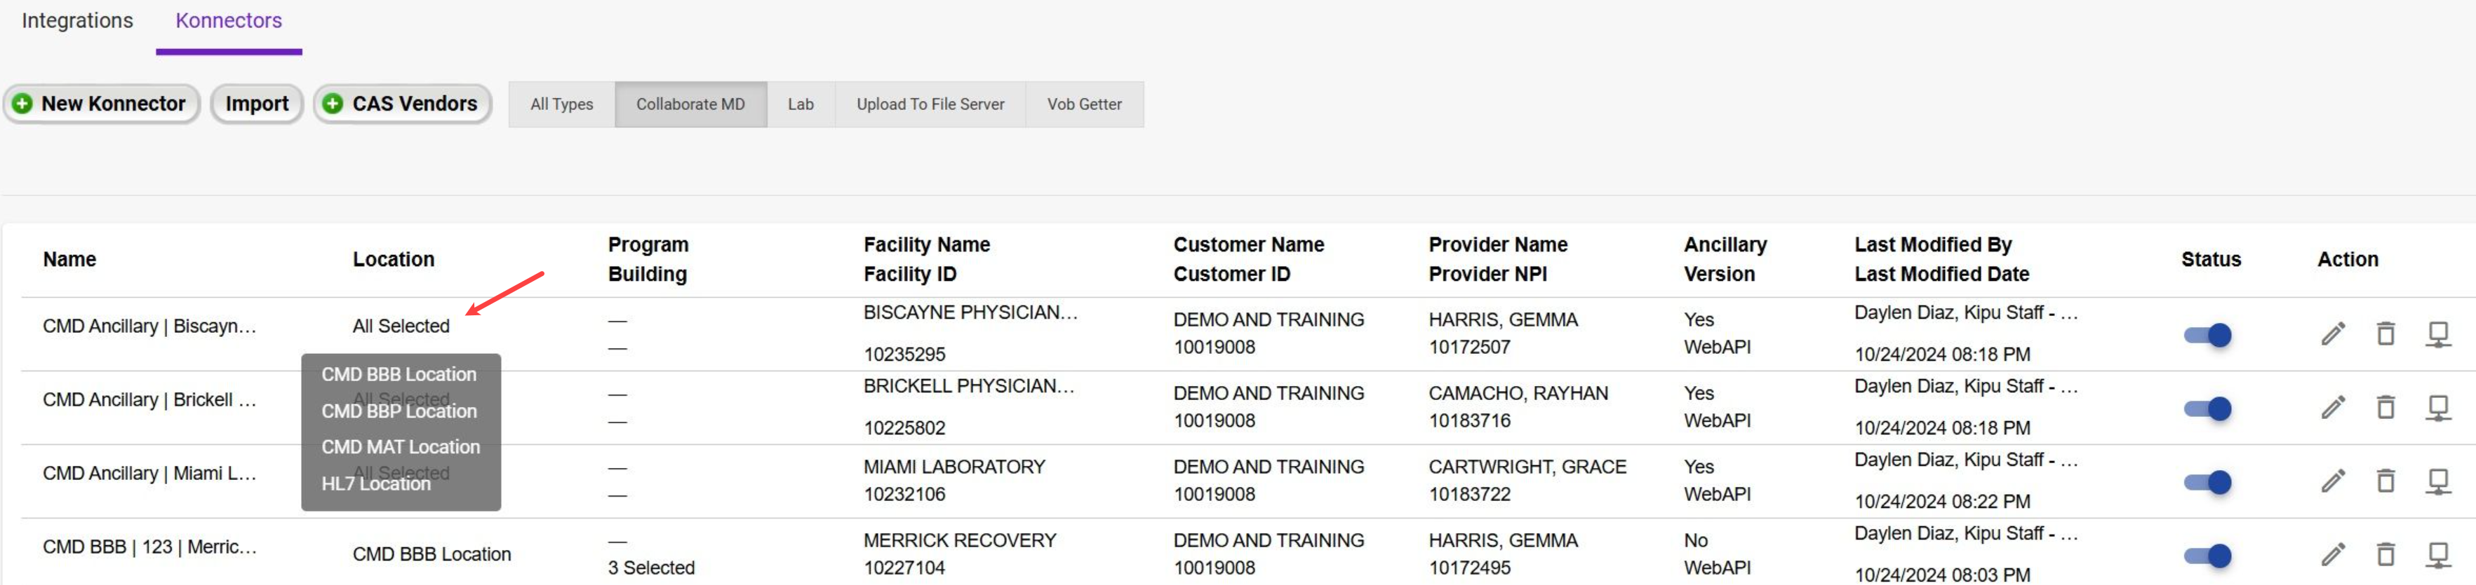Delete the CMD Ancillary Biscayne konnector
The width and height of the screenshot is (2476, 585).
click(x=2385, y=333)
